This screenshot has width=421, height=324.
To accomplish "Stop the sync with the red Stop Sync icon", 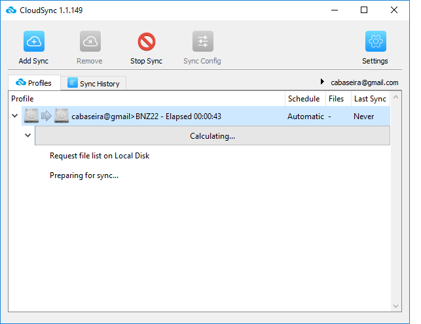I will (147, 42).
